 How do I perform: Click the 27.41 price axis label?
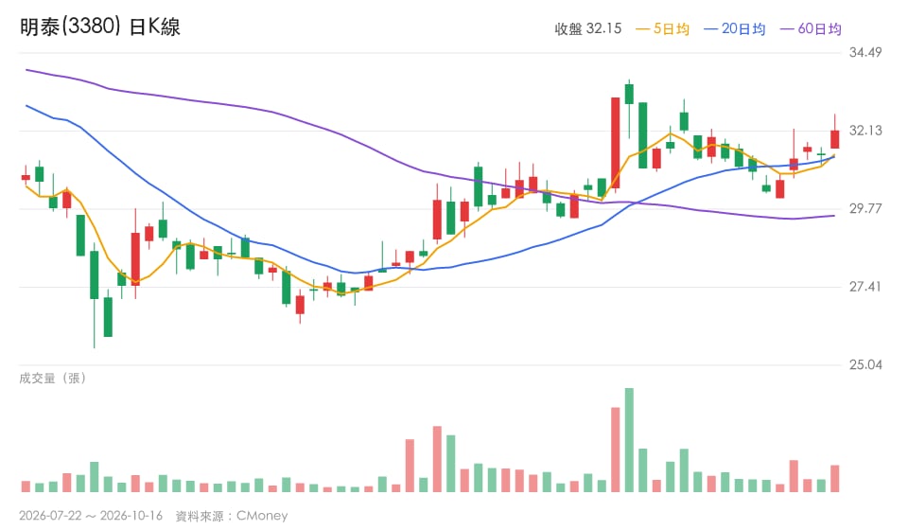click(865, 287)
